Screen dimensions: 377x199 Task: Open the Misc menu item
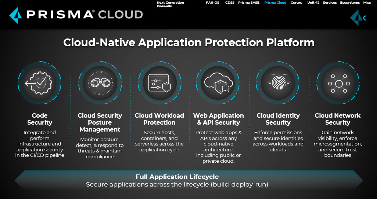[367, 3]
